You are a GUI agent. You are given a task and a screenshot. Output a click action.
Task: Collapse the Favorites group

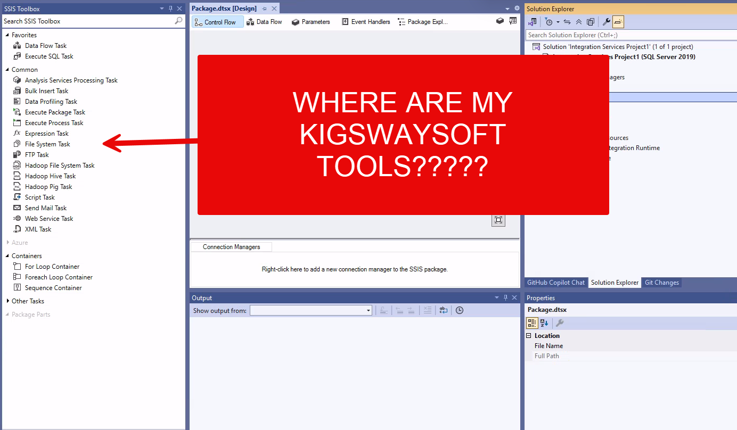7,35
